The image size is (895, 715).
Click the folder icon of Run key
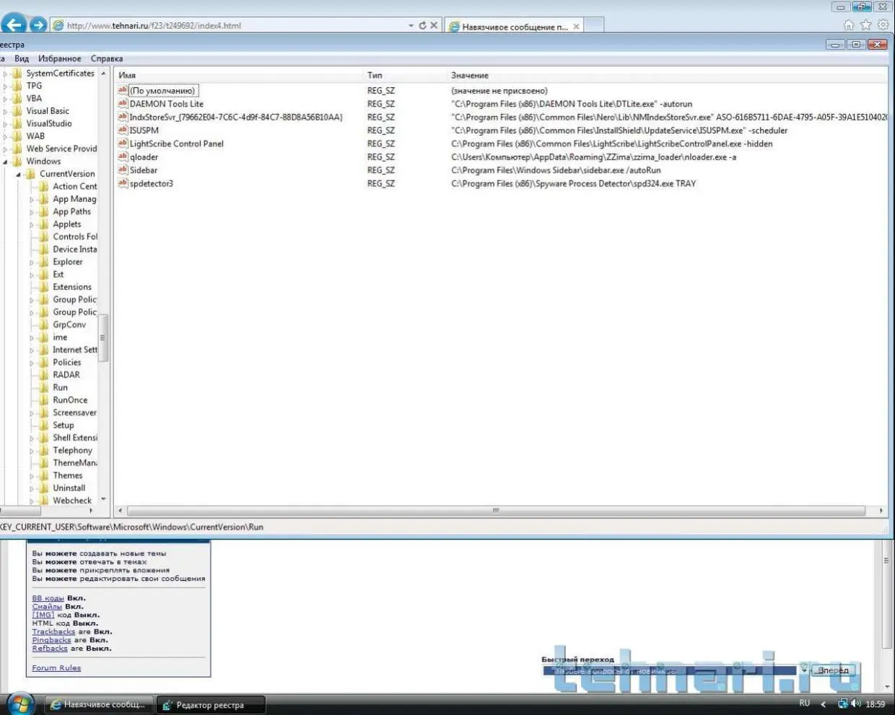point(44,387)
